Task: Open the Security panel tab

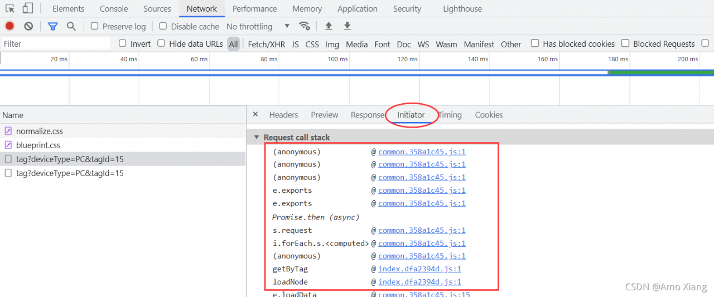Action: click(x=407, y=8)
